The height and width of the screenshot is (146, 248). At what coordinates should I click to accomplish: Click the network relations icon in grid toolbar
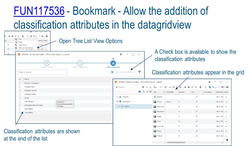point(192,87)
